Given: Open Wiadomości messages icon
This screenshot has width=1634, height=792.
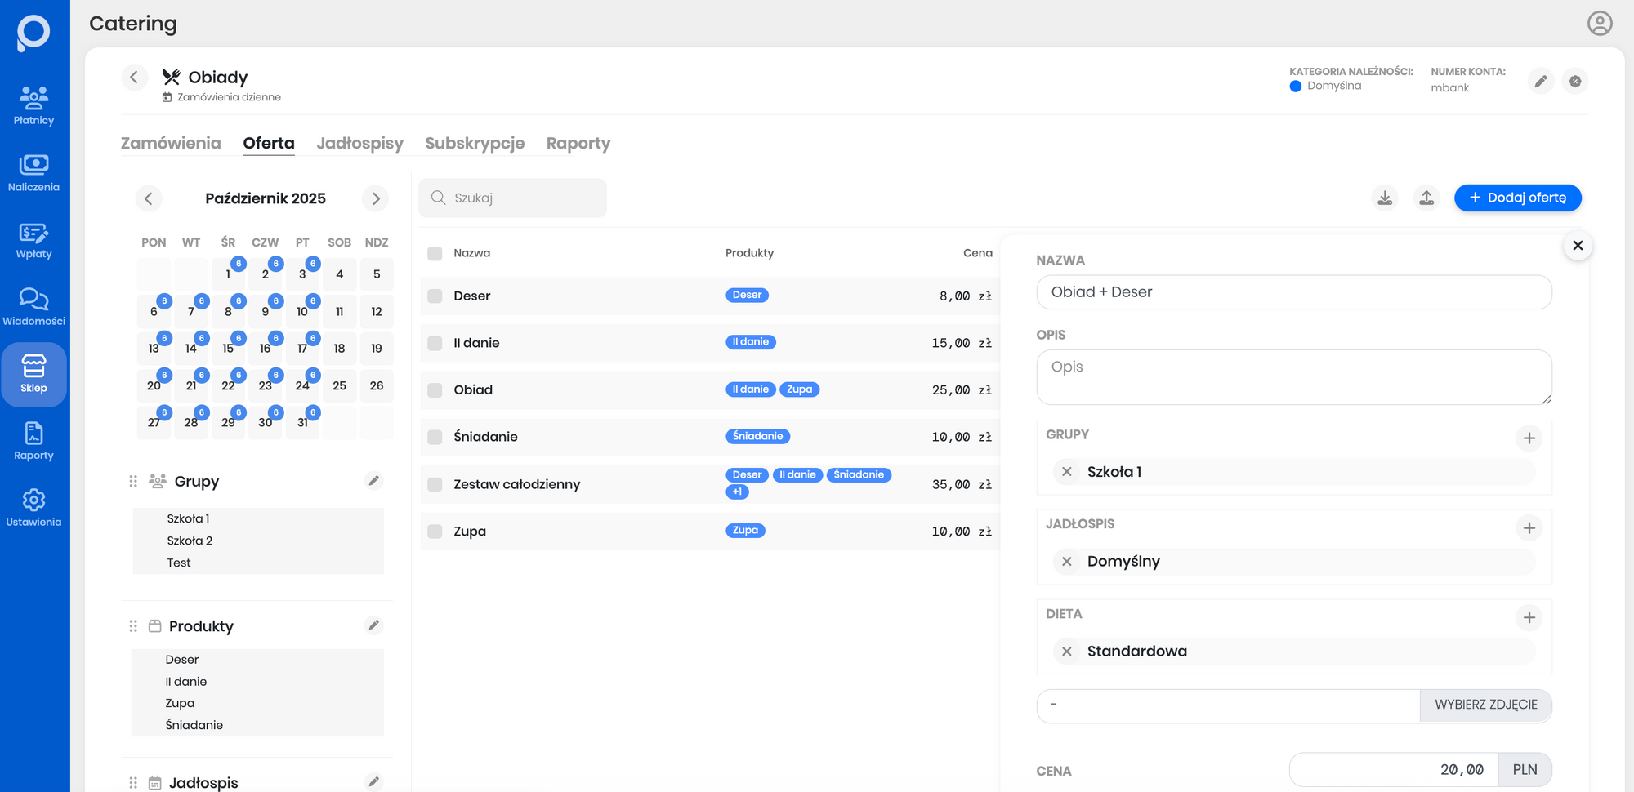Looking at the screenshot, I should pyautogui.click(x=33, y=307).
